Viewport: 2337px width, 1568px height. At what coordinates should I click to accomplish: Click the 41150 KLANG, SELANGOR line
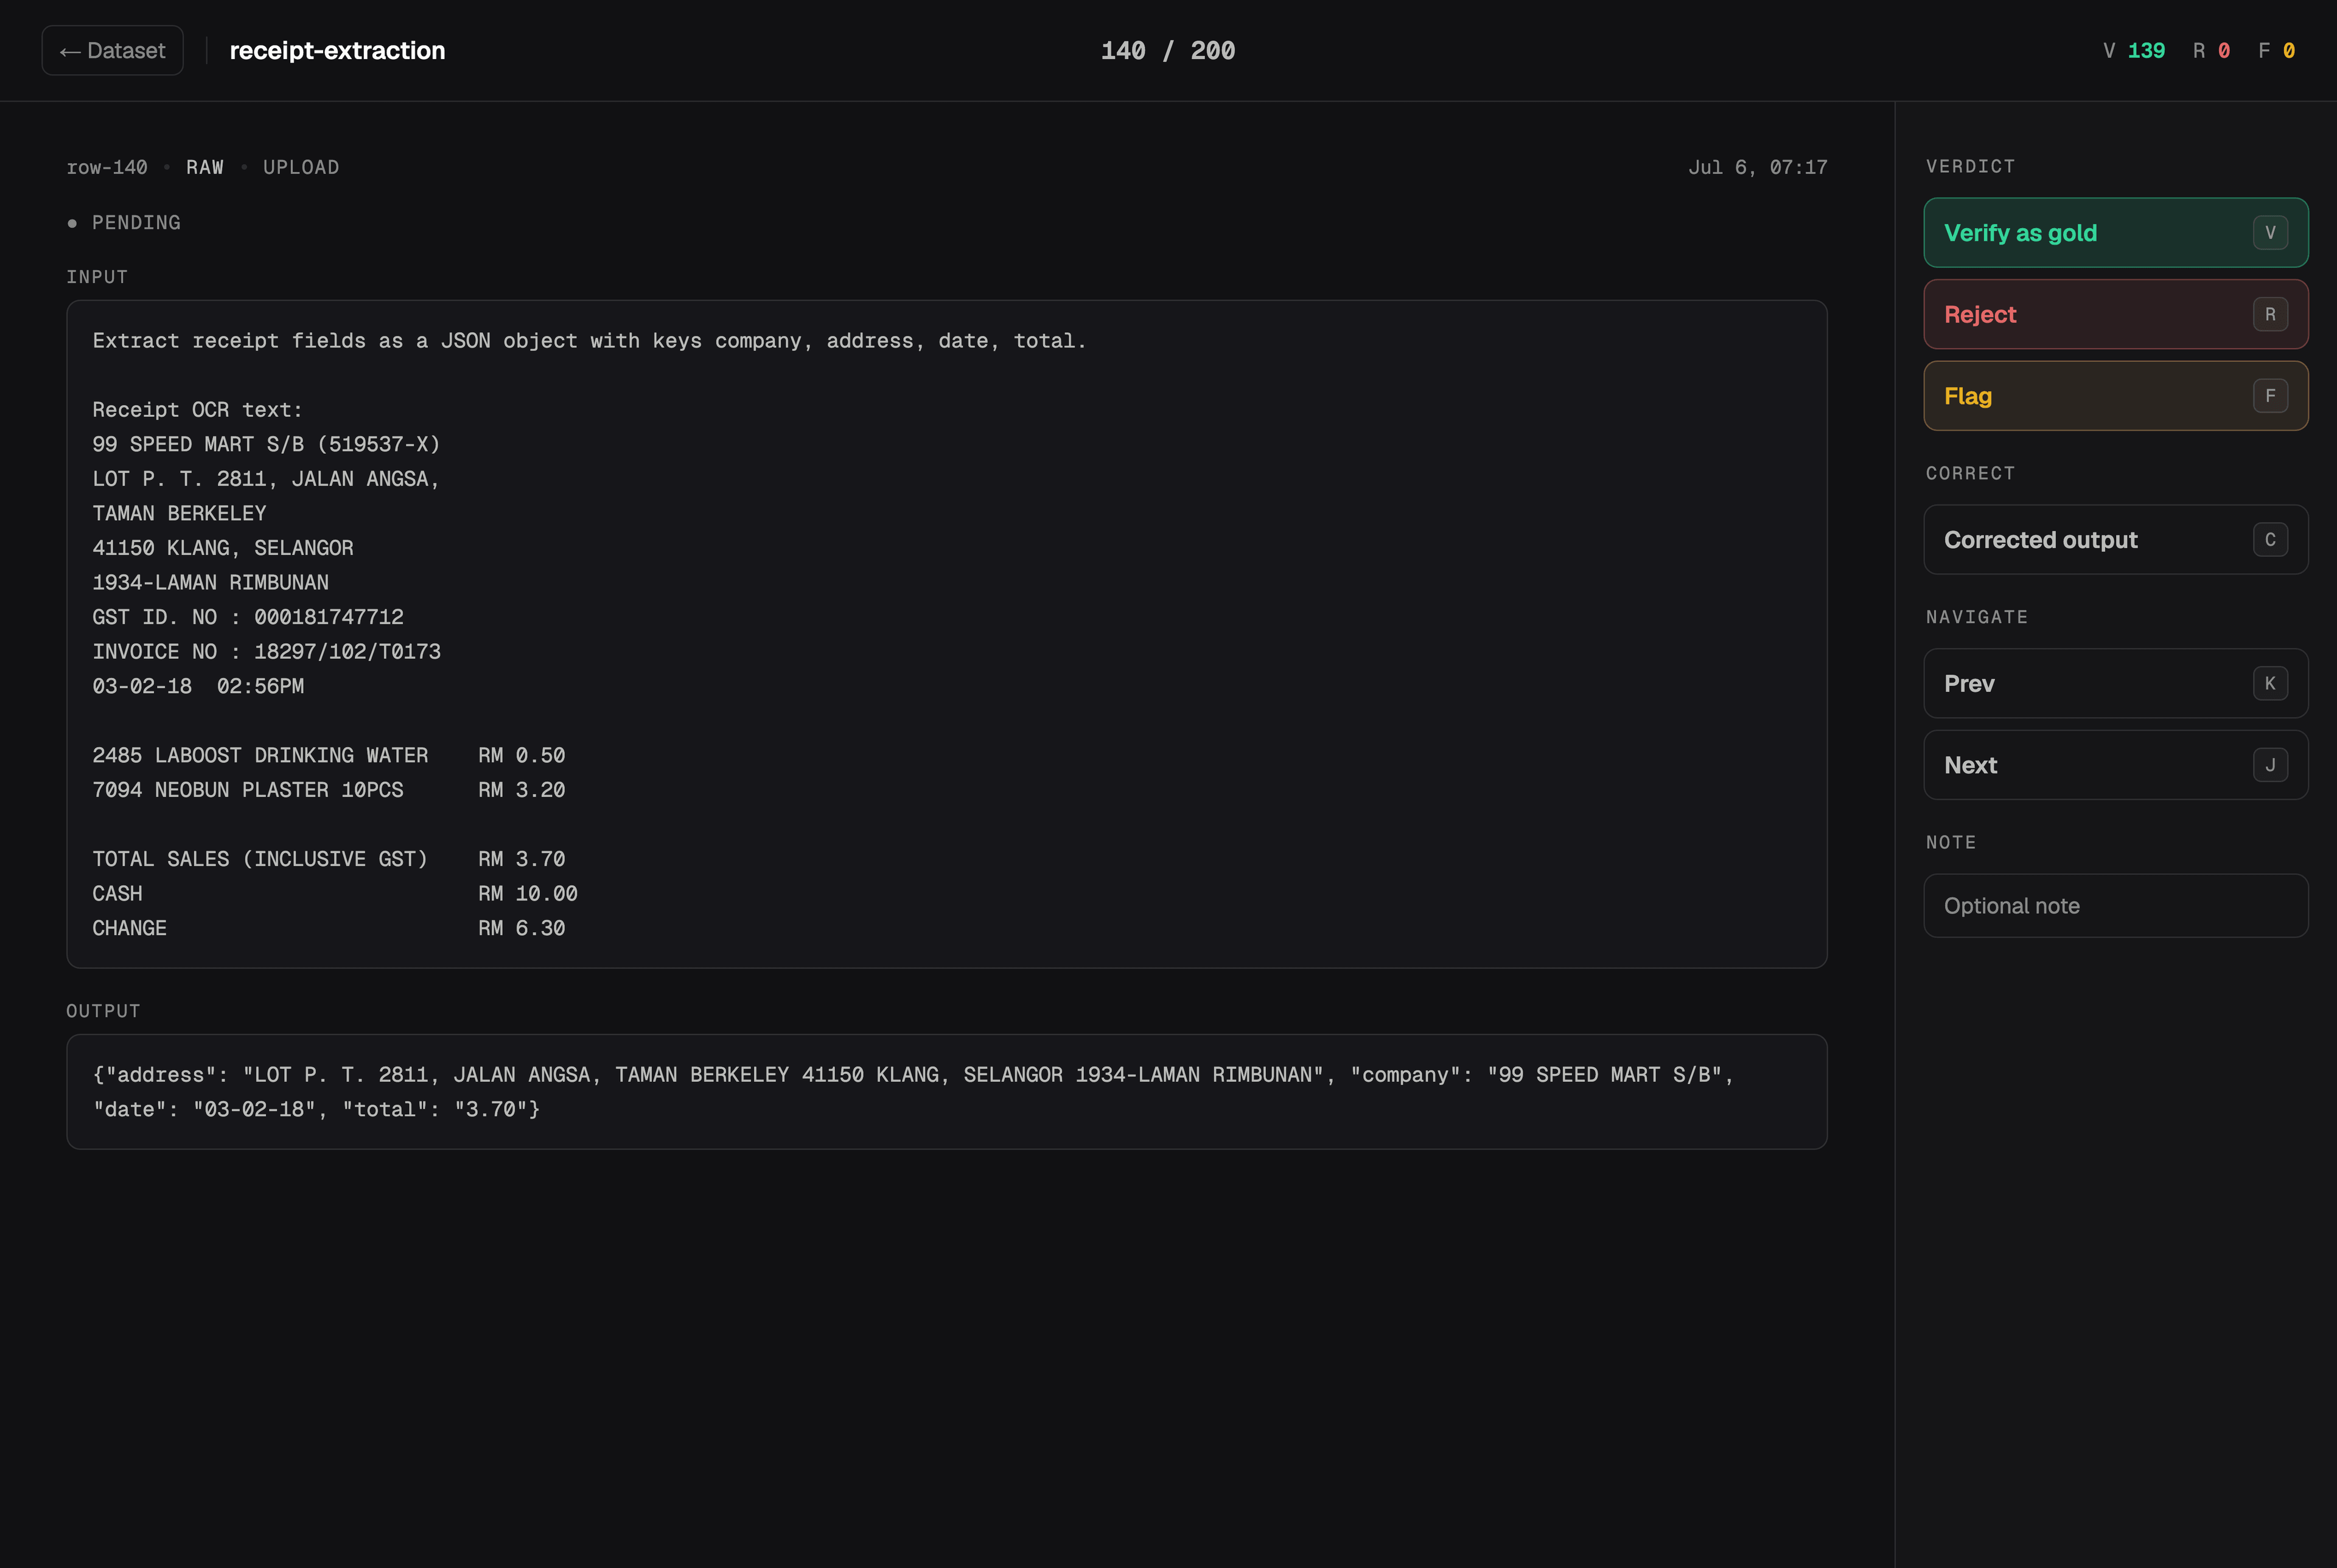223,548
